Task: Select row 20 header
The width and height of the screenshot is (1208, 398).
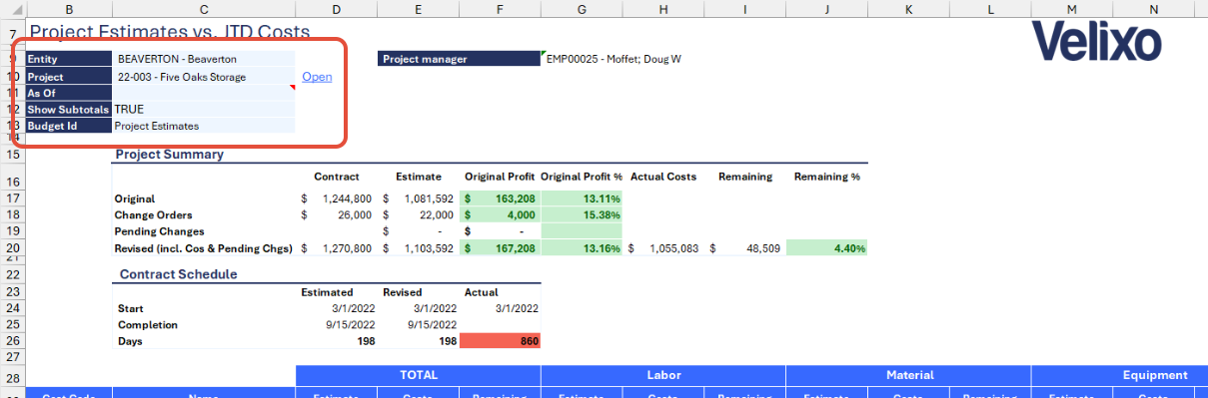Action: click(12, 248)
